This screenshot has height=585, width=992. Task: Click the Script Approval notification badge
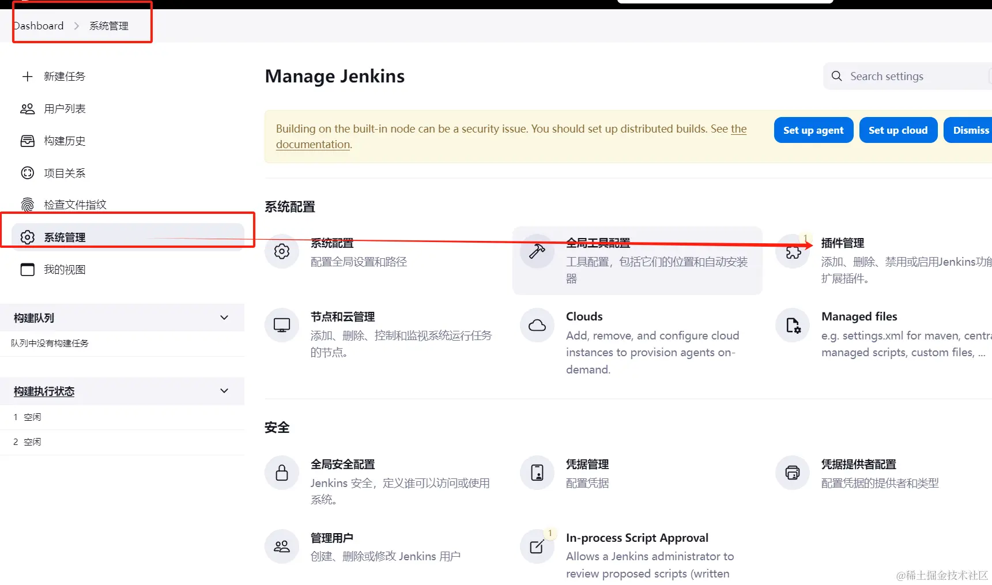tap(550, 533)
